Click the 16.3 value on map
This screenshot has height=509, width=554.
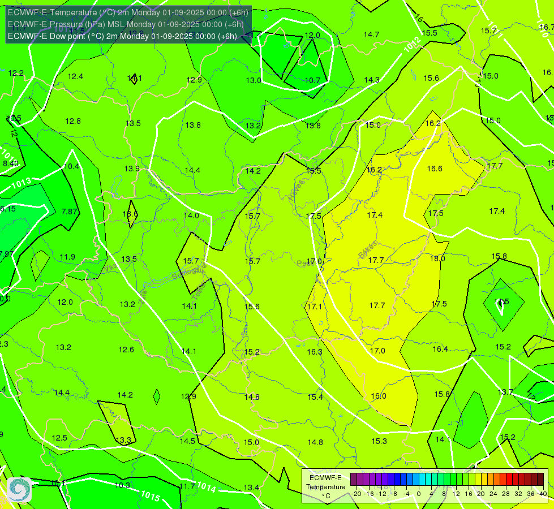point(315,352)
